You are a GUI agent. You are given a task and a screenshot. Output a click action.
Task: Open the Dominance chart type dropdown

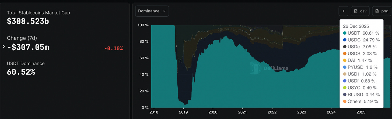coord(152,11)
